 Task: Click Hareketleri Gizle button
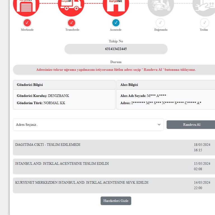(116, 201)
